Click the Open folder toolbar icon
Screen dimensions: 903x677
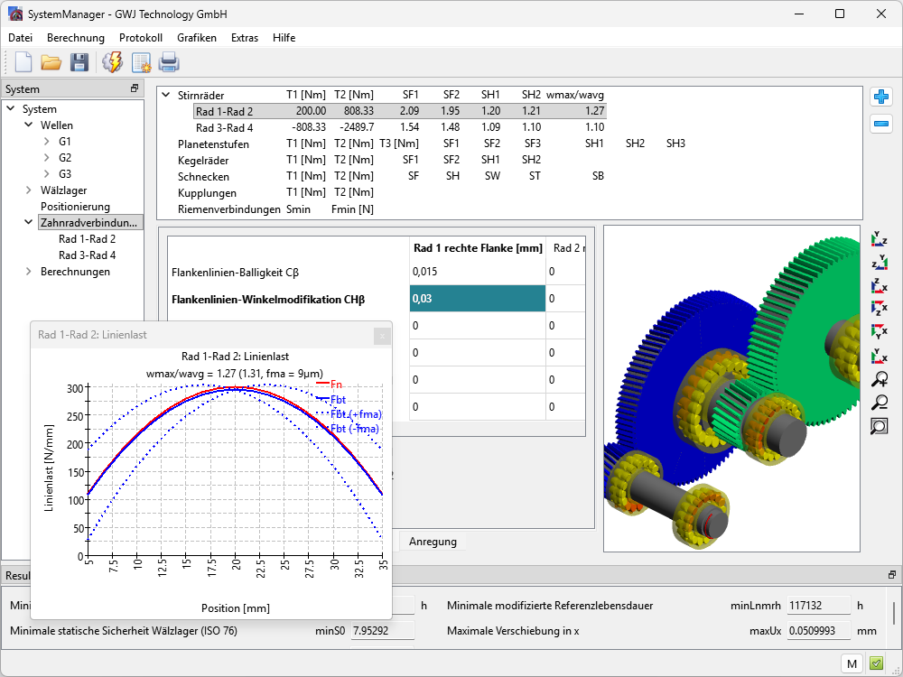tap(51, 62)
